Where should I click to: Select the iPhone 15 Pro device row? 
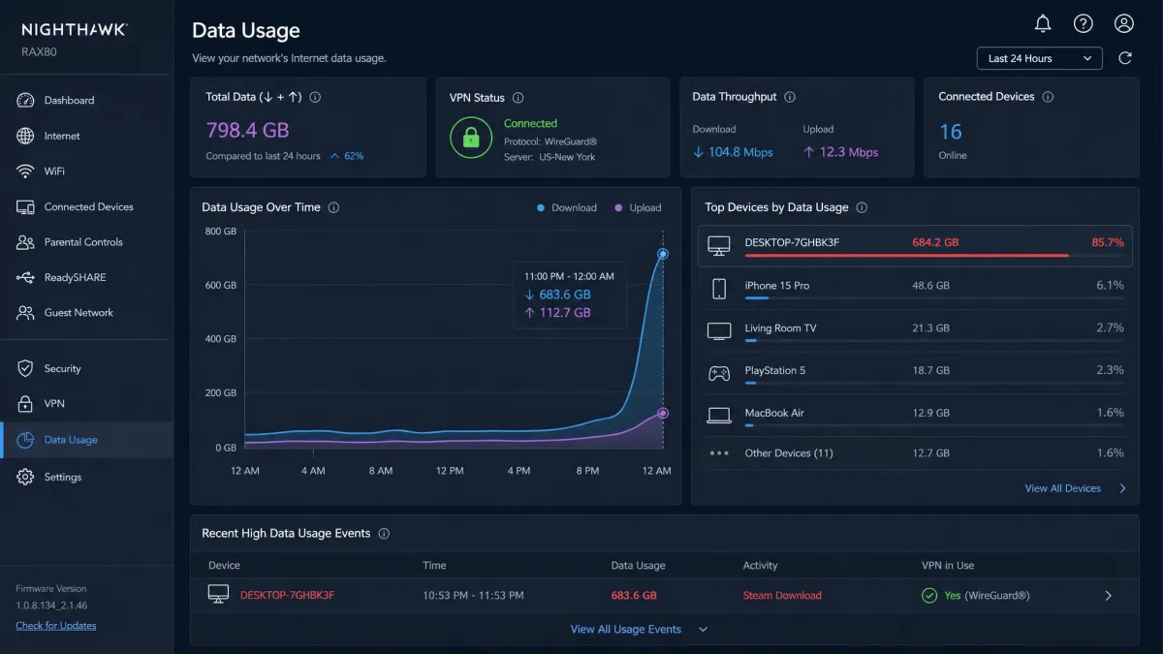click(x=915, y=288)
